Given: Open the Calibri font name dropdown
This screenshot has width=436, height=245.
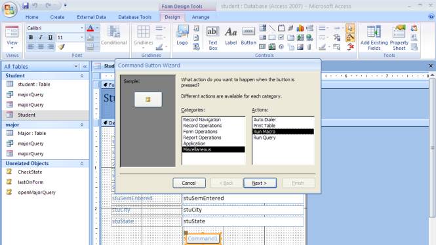Looking at the screenshot, I should [82, 28].
